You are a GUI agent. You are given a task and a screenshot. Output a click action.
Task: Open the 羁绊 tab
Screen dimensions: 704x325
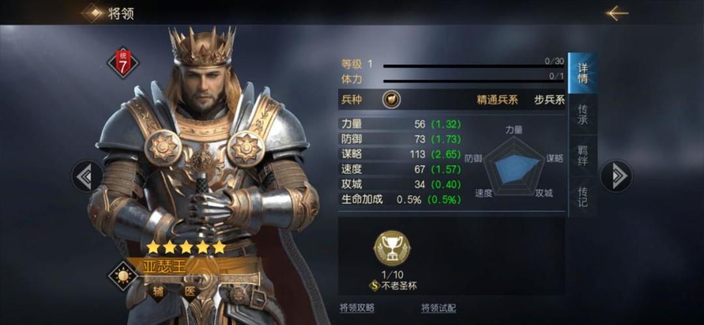pos(582,155)
